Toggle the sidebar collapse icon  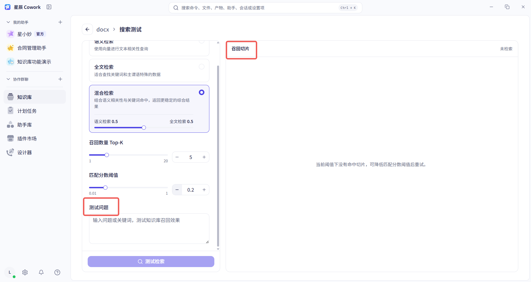click(x=49, y=7)
